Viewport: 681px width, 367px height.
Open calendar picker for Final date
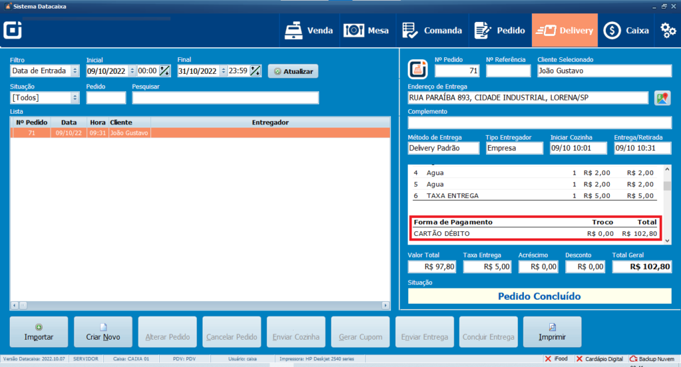pyautogui.click(x=255, y=71)
